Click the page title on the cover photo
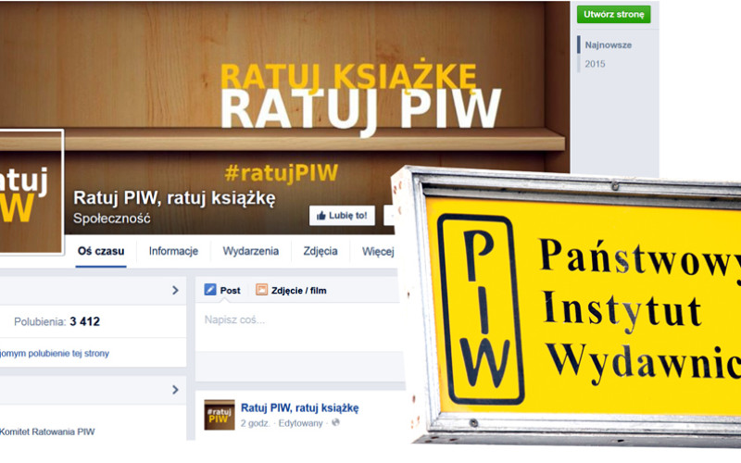 pyautogui.click(x=174, y=198)
